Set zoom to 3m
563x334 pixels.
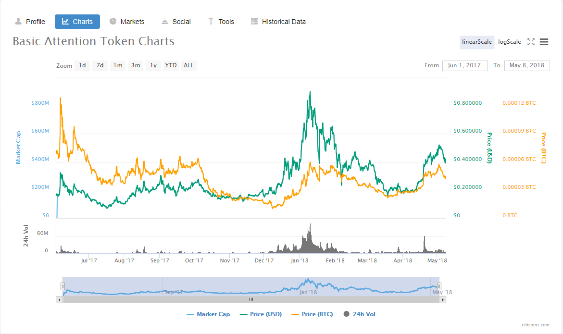(136, 65)
